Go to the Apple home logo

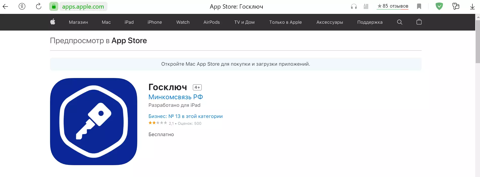click(x=53, y=22)
